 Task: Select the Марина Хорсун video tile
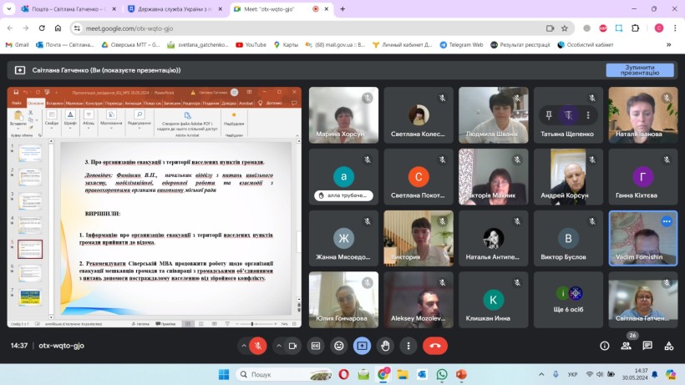[x=343, y=114]
